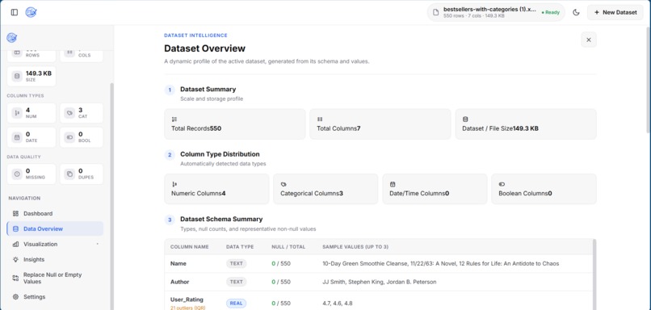
Task: Click the DATA TYPE table header
Action: (x=240, y=246)
